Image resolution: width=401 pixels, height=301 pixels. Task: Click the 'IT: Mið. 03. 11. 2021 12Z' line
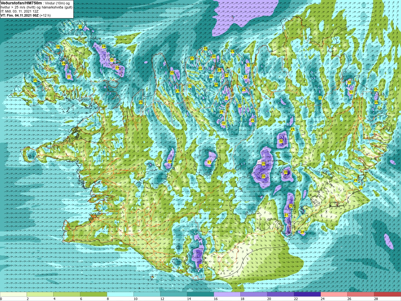pyautogui.click(x=19, y=11)
